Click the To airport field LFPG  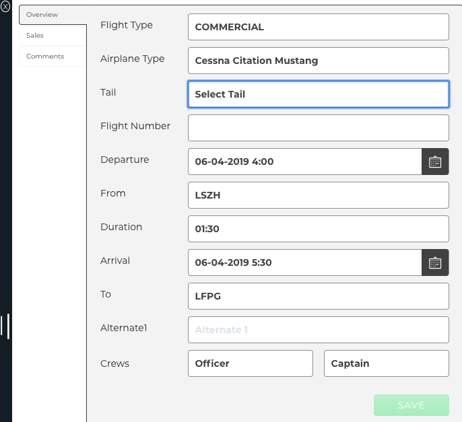[x=318, y=296]
